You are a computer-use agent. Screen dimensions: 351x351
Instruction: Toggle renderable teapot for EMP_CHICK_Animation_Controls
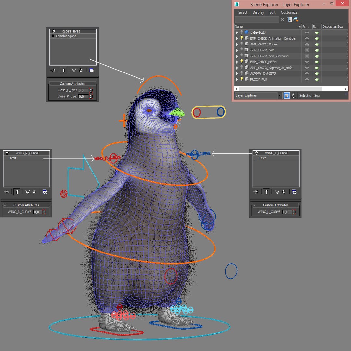click(317, 38)
